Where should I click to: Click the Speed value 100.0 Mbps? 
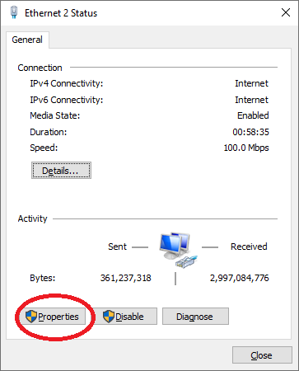click(246, 148)
